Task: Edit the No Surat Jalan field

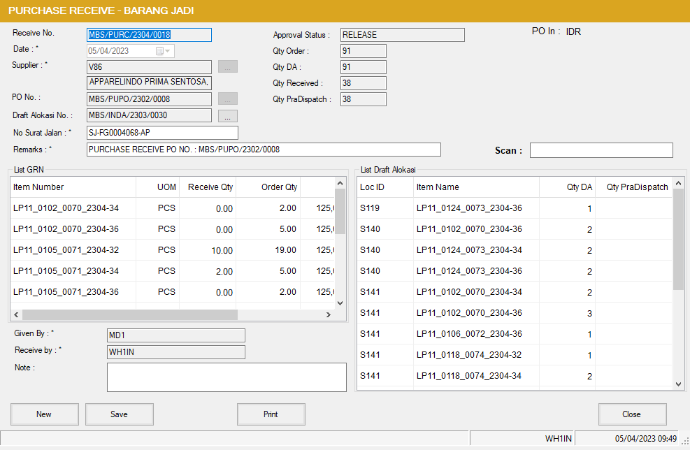Action: 161,133
